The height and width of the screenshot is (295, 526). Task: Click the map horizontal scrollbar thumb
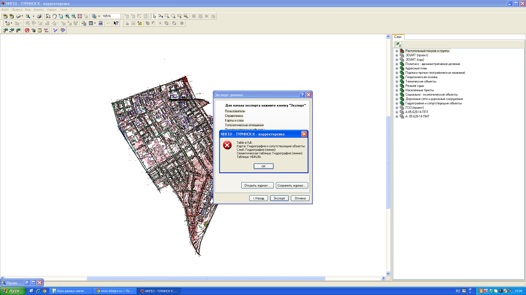pyautogui.click(x=206, y=278)
